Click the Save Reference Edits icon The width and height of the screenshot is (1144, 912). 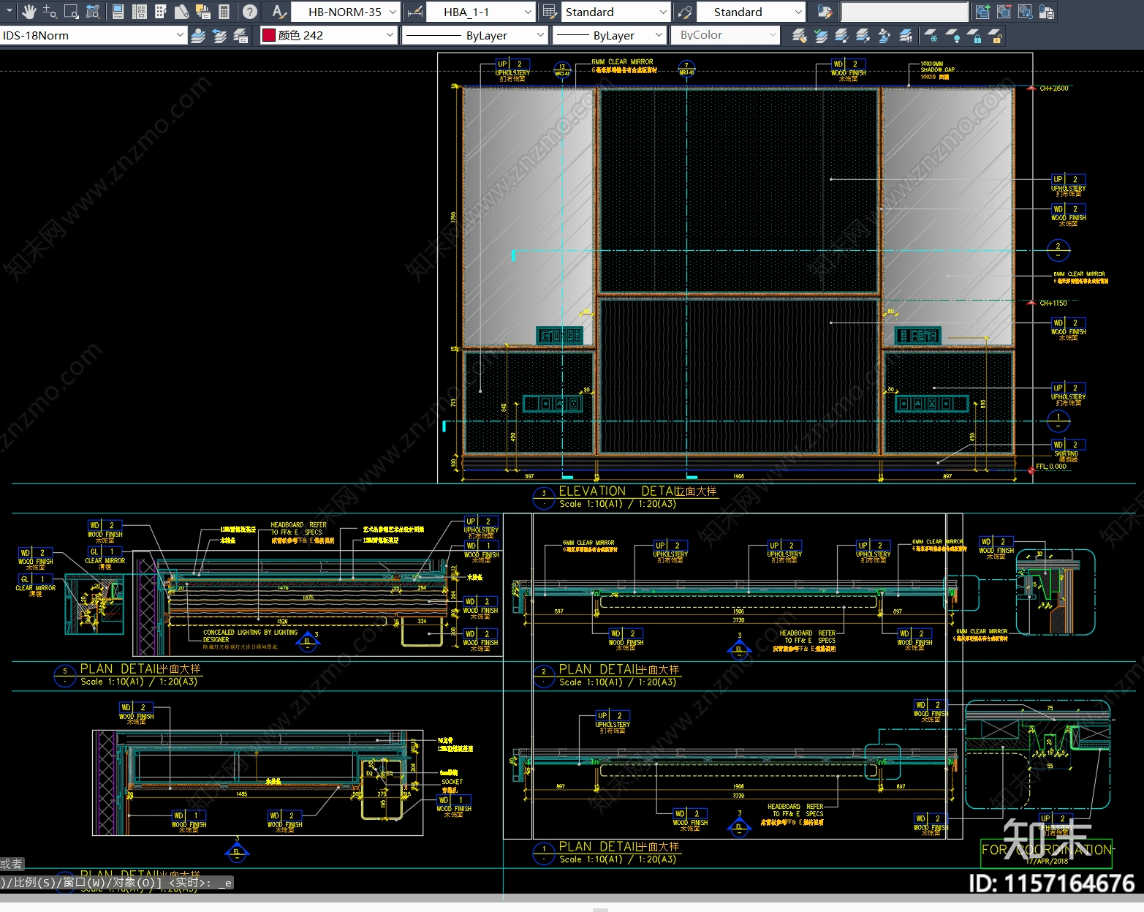tap(1047, 12)
